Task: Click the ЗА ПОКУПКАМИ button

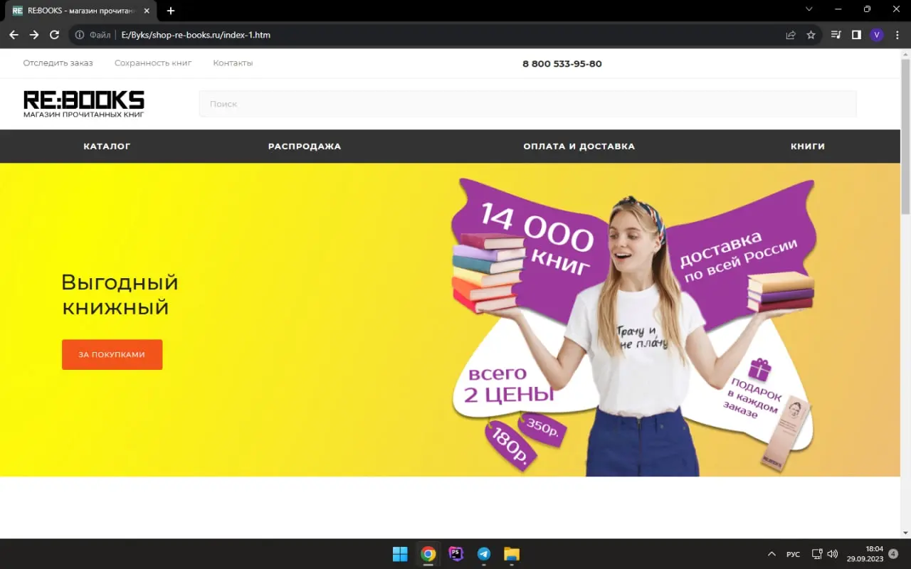Action: click(112, 354)
